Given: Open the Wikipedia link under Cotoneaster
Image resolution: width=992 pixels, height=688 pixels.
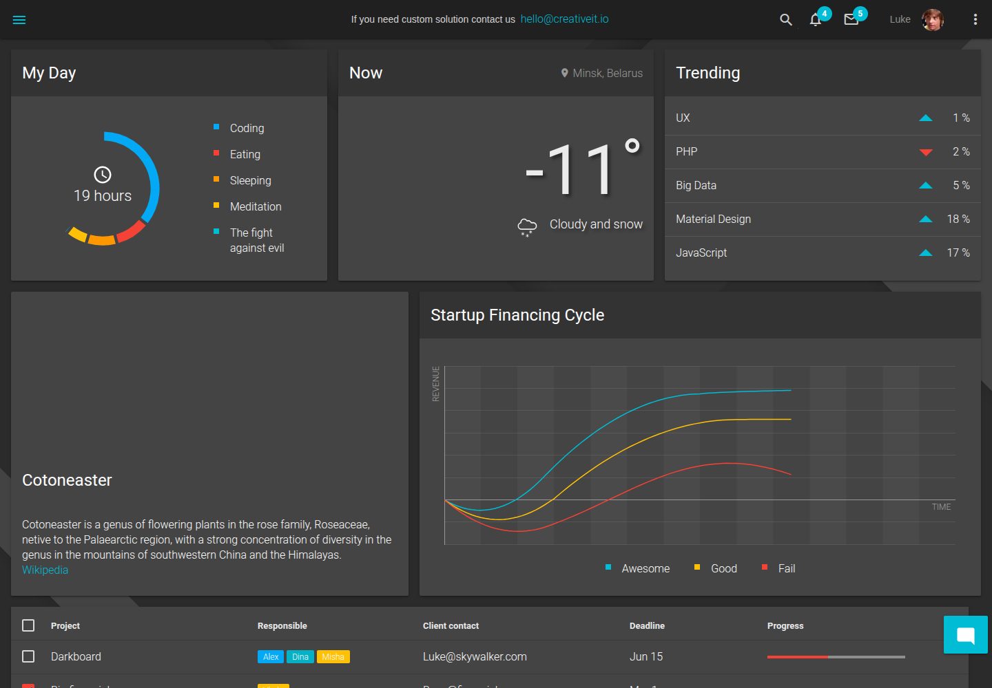Looking at the screenshot, I should (45, 570).
